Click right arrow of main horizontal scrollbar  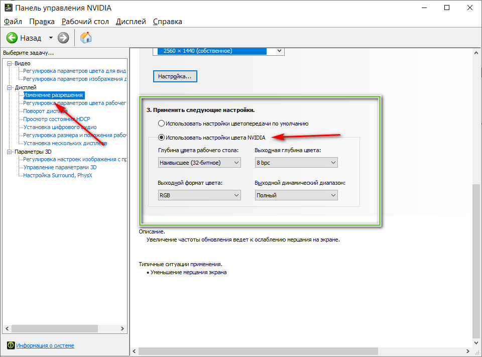click(x=468, y=351)
